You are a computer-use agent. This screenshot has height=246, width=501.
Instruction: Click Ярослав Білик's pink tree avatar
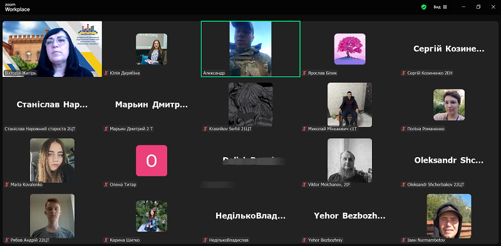click(x=350, y=49)
